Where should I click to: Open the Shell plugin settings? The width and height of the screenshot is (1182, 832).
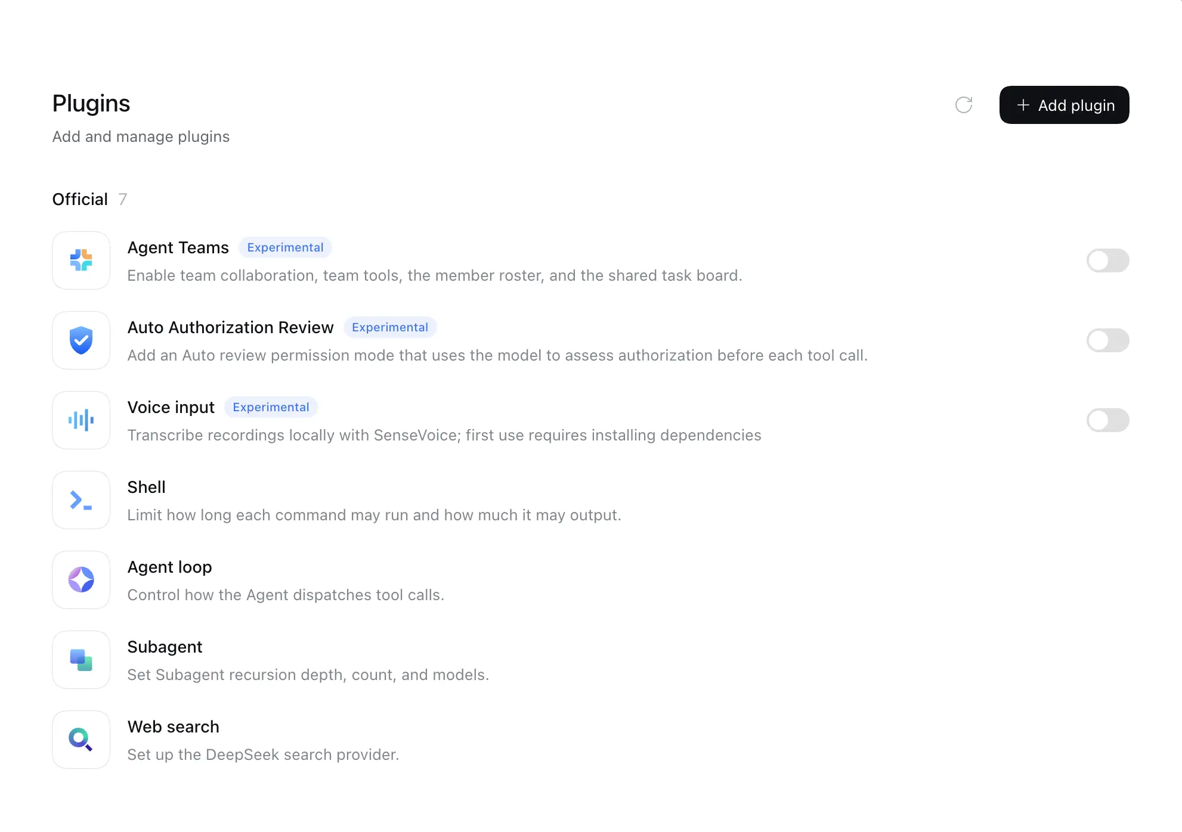point(590,500)
